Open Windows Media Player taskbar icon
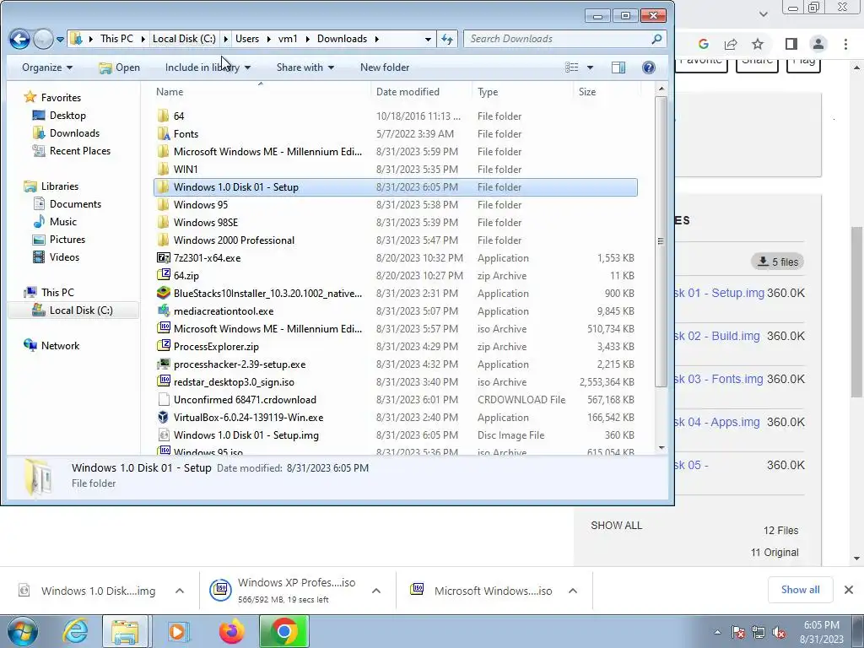 tap(177, 631)
